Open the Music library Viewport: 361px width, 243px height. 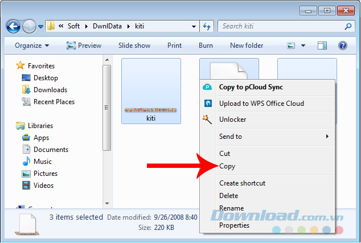43,162
